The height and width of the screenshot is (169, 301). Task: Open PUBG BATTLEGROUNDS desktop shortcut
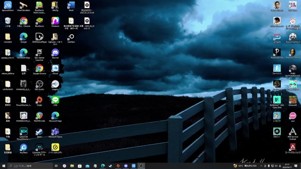point(293,70)
